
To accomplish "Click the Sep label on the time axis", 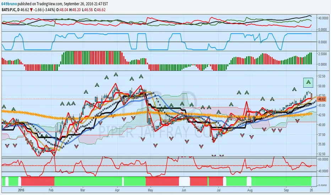I will 286,190.
